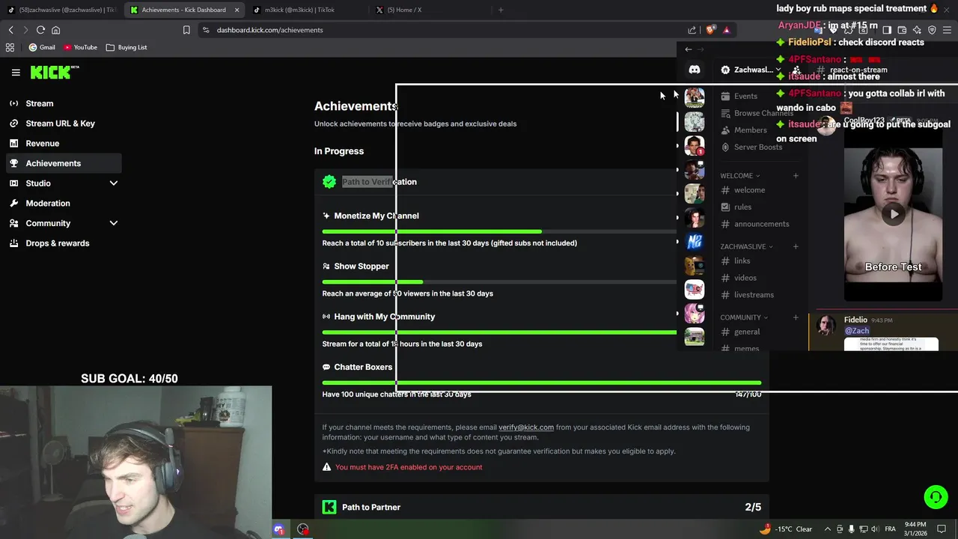Open the Moderation page
The height and width of the screenshot is (539, 958).
[64, 203]
